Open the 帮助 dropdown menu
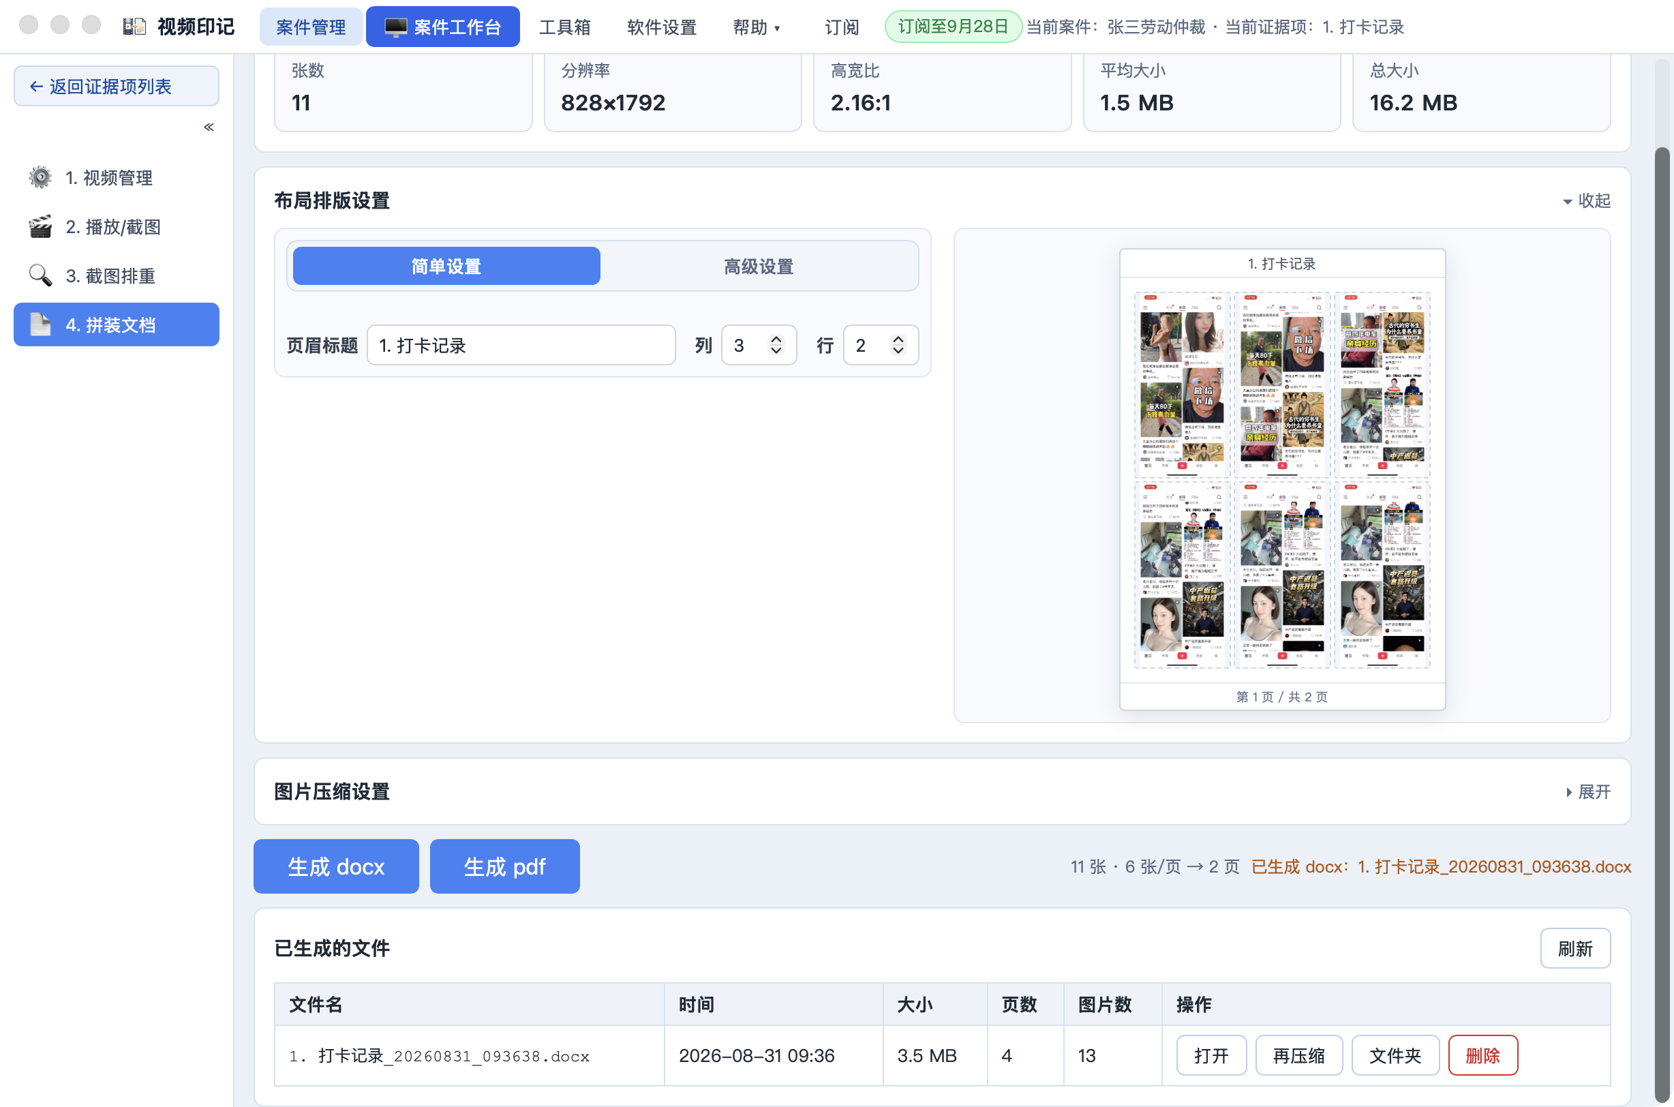 757,27
